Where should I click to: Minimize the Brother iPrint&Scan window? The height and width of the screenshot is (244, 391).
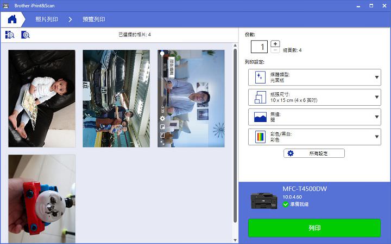pos(358,6)
